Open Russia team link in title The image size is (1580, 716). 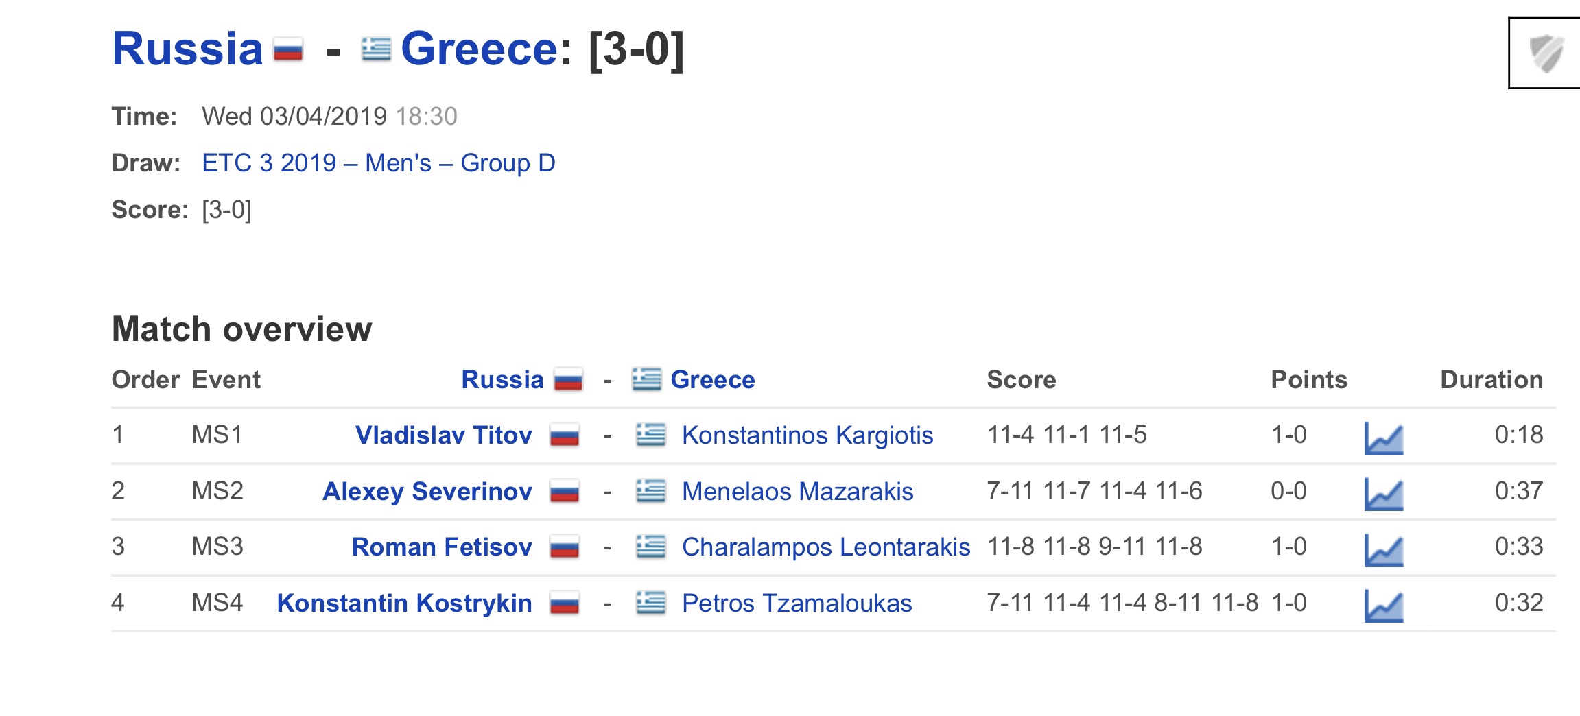click(x=187, y=49)
